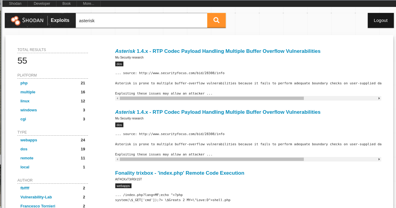Click the orange search magnifier button

point(216,20)
